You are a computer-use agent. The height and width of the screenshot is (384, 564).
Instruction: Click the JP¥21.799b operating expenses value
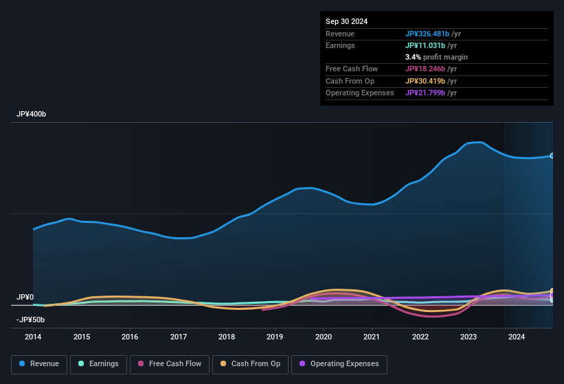click(x=425, y=93)
